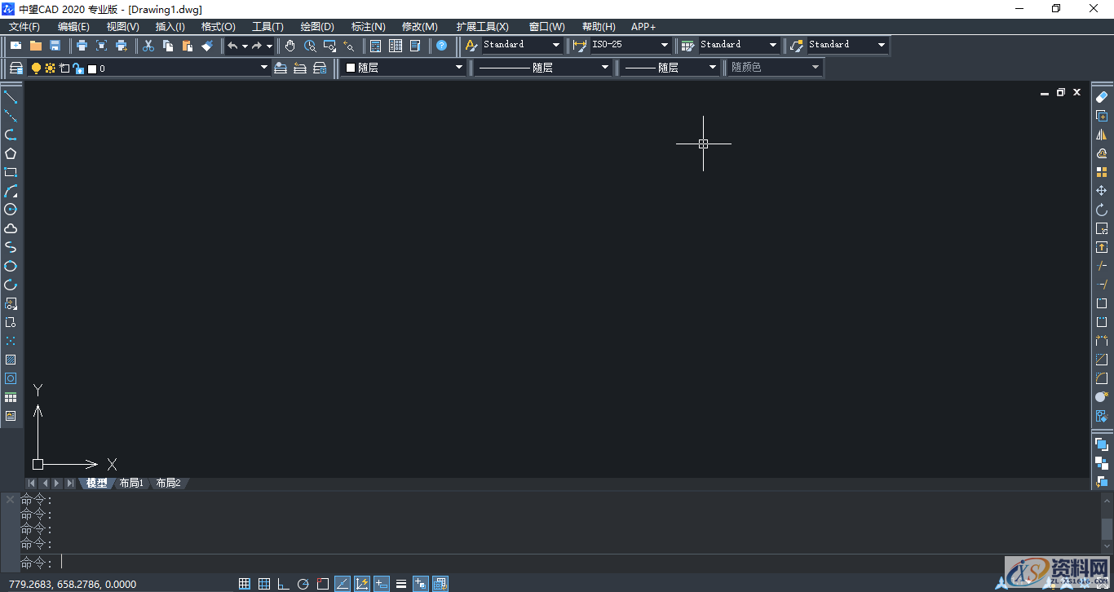Viewport: 1114px width, 592px height.
Task: Click the Realtime Zoom magnifier icon
Action: point(310,46)
